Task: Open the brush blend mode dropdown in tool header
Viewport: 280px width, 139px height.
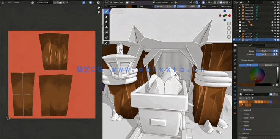Action: (x=146, y=6)
